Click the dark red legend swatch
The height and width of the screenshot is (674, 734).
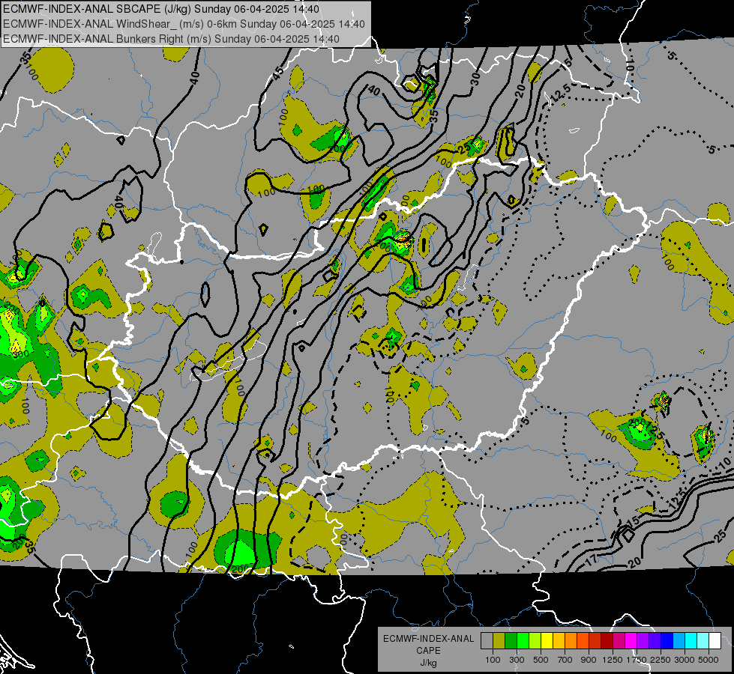[x=607, y=641]
